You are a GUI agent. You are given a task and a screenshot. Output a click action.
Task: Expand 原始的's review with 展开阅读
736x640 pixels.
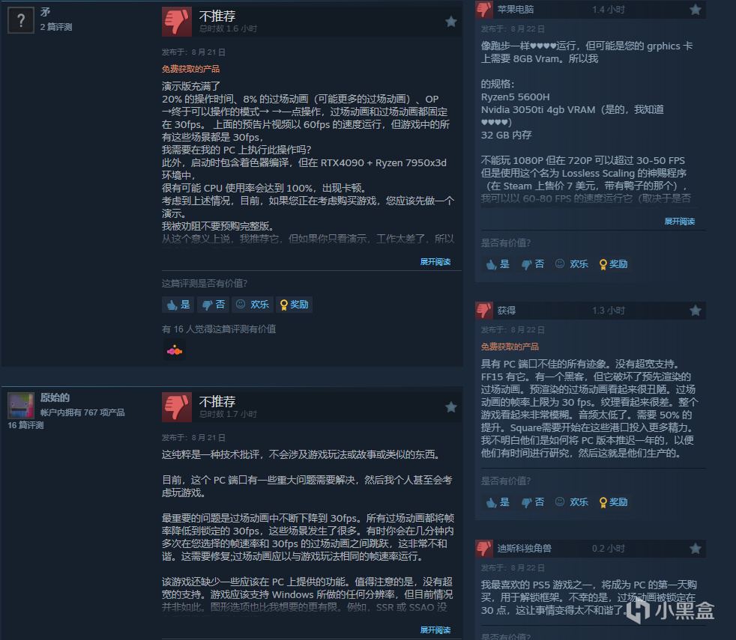[435, 630]
